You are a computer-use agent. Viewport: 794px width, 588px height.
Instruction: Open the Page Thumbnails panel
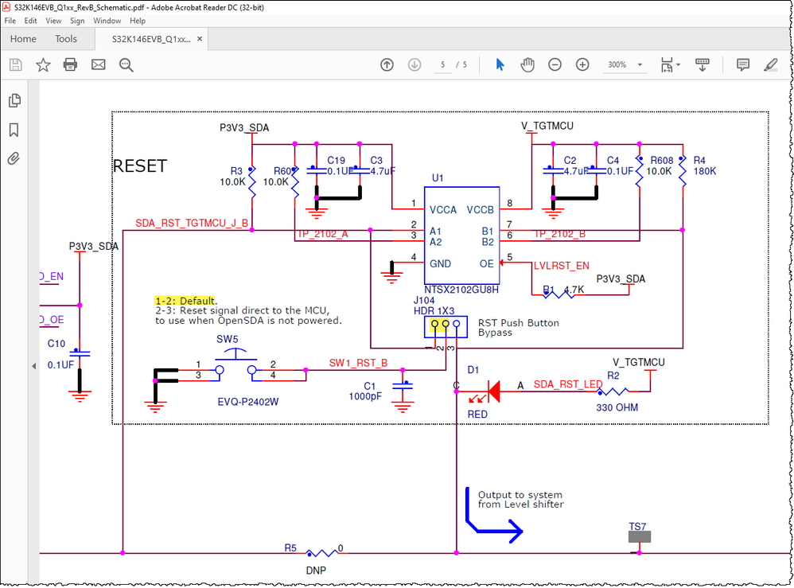click(14, 100)
